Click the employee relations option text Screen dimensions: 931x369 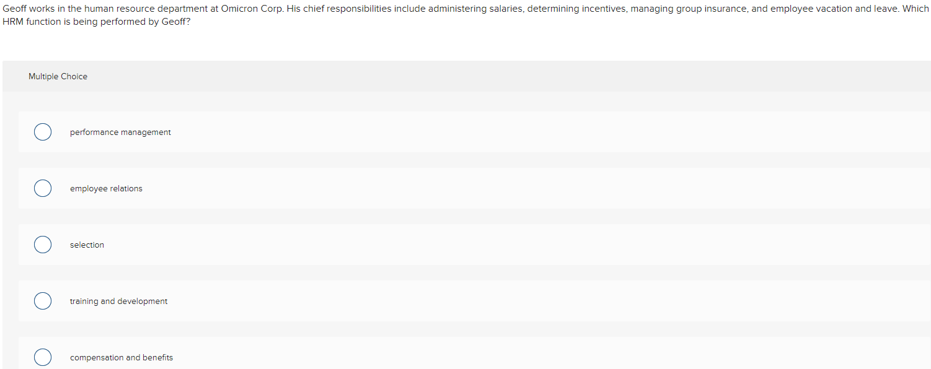pos(106,188)
